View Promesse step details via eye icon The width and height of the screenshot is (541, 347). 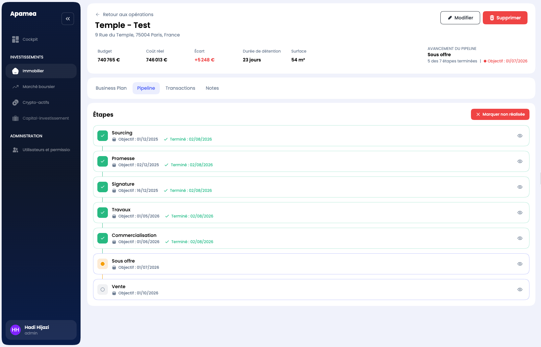[x=520, y=161]
